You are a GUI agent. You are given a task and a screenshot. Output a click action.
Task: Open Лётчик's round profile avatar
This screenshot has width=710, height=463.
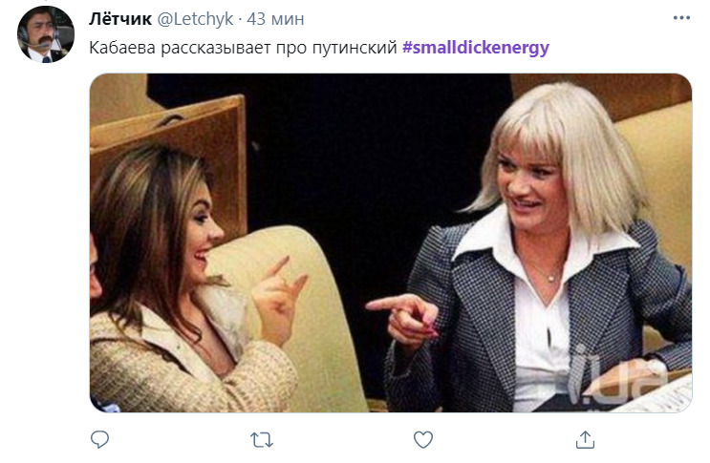(x=45, y=34)
